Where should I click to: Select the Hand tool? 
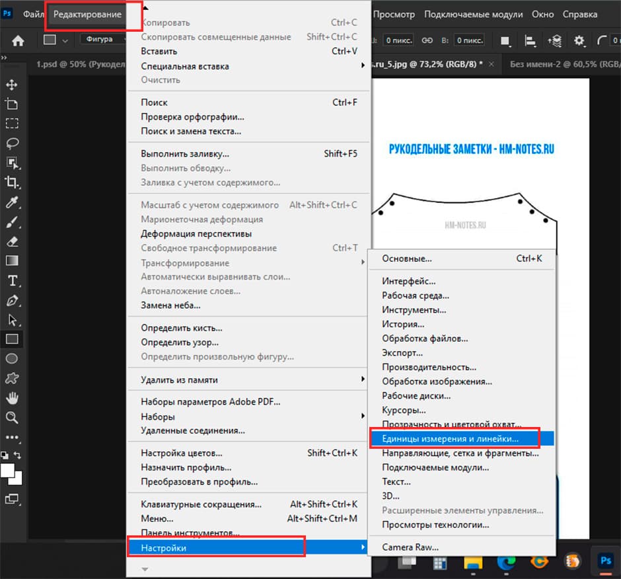[x=12, y=398]
